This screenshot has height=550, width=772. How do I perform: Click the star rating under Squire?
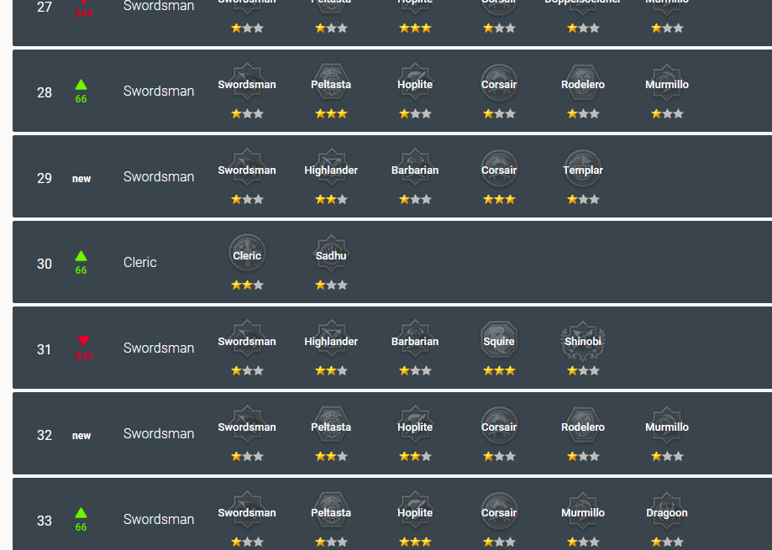[499, 371]
